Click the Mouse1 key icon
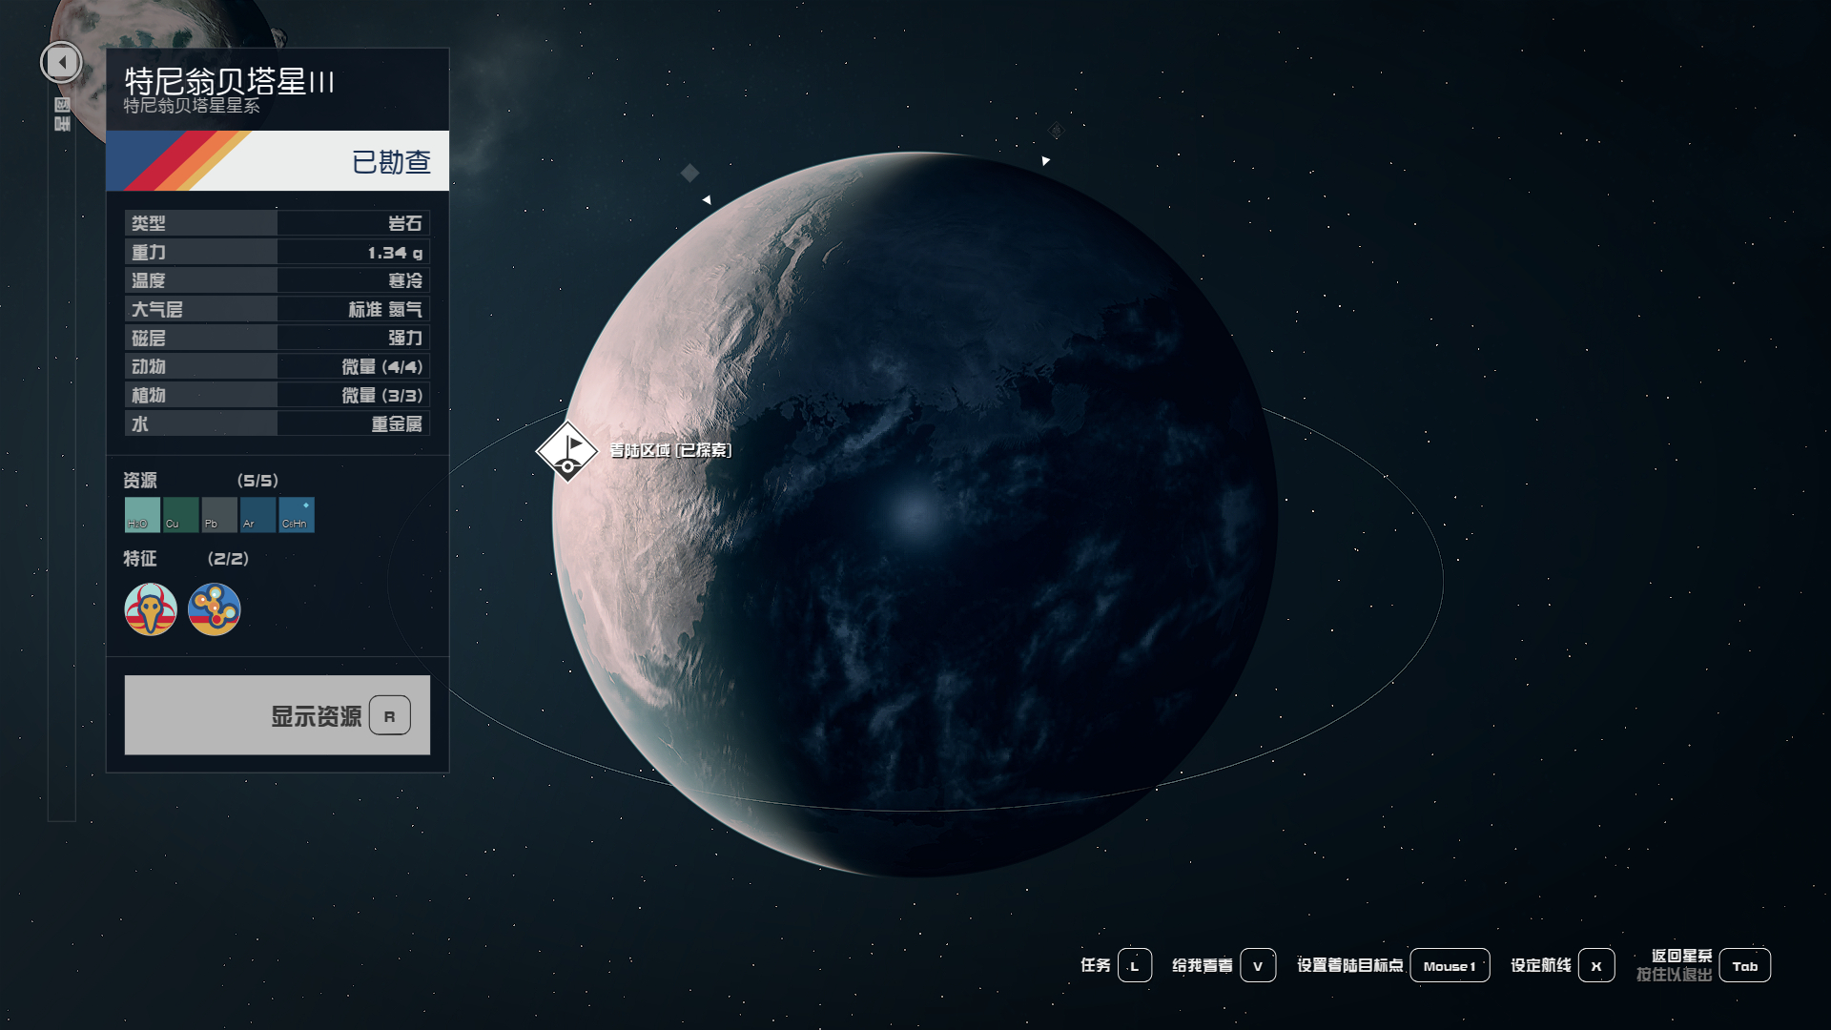1831x1030 pixels. click(x=1450, y=965)
